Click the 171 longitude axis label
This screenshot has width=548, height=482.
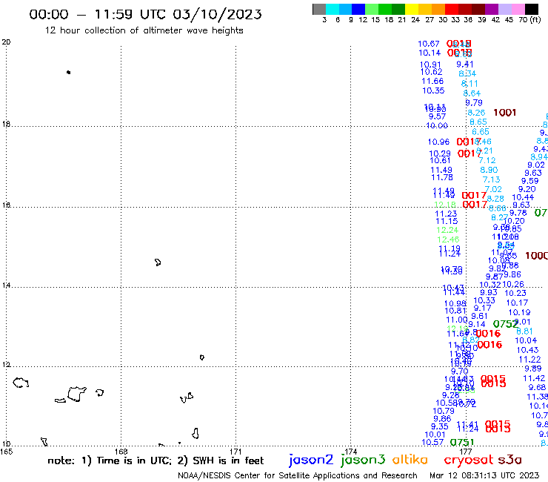(x=235, y=452)
